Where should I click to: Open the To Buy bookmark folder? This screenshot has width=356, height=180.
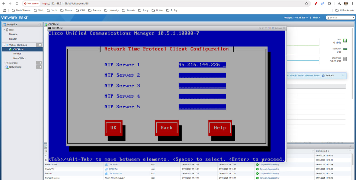(172, 10)
